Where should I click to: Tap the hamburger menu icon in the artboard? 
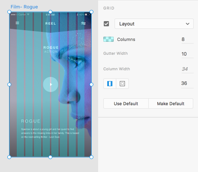pos(17,23)
